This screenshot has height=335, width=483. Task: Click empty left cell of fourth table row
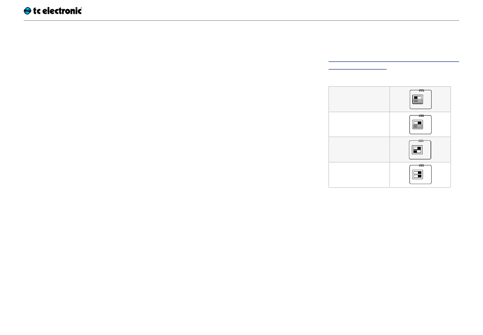[x=359, y=175]
